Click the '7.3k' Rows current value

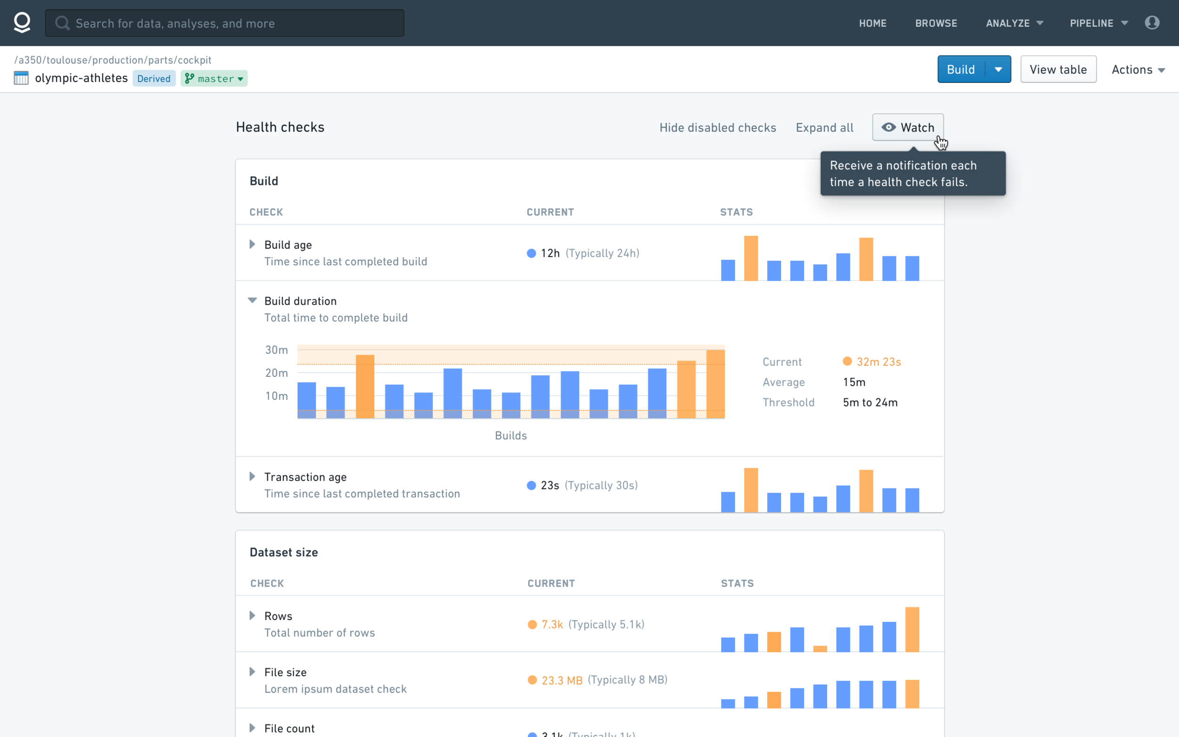(552, 625)
